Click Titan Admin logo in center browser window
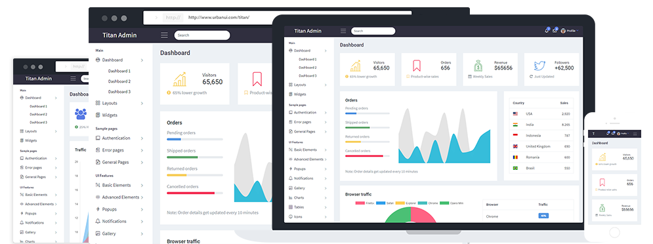 (x=119, y=35)
